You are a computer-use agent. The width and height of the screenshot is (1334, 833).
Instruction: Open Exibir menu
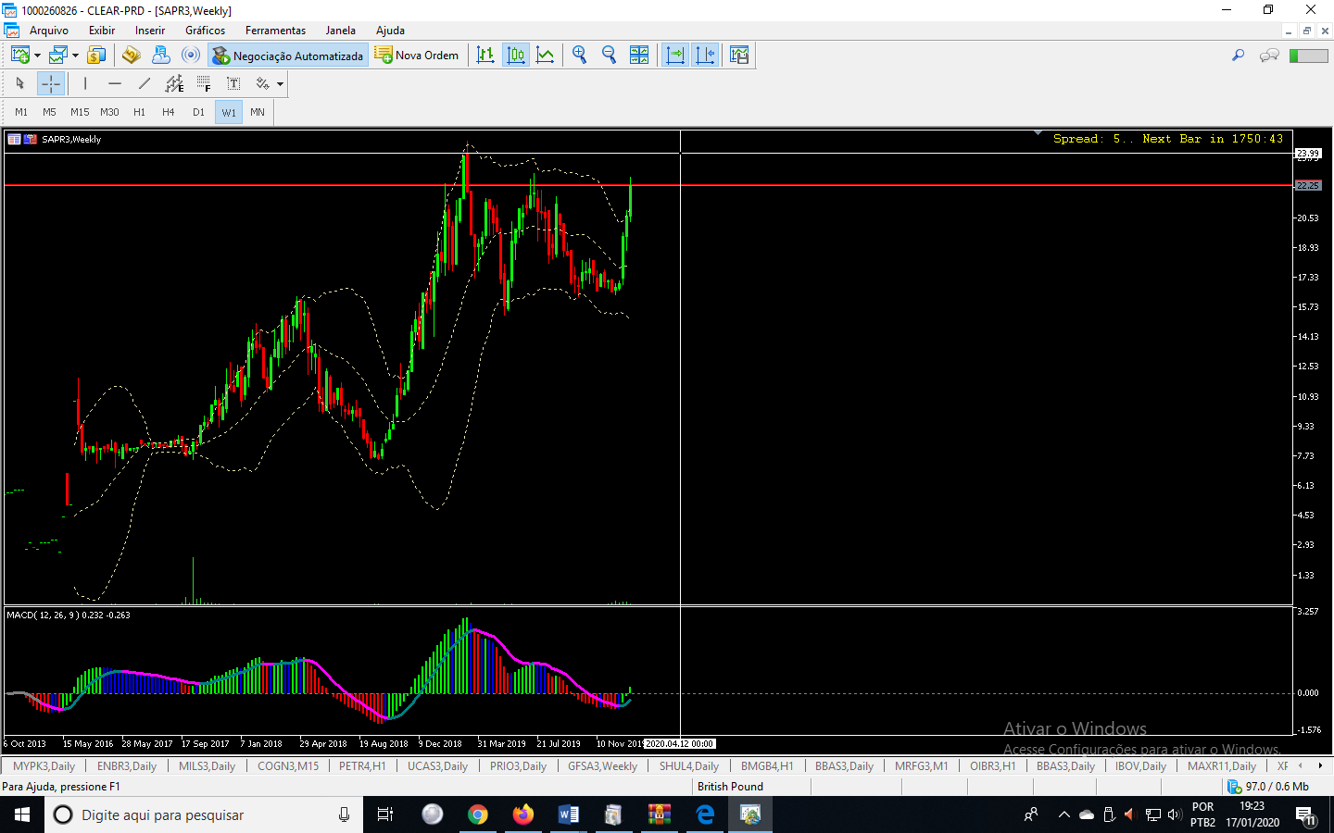102,31
